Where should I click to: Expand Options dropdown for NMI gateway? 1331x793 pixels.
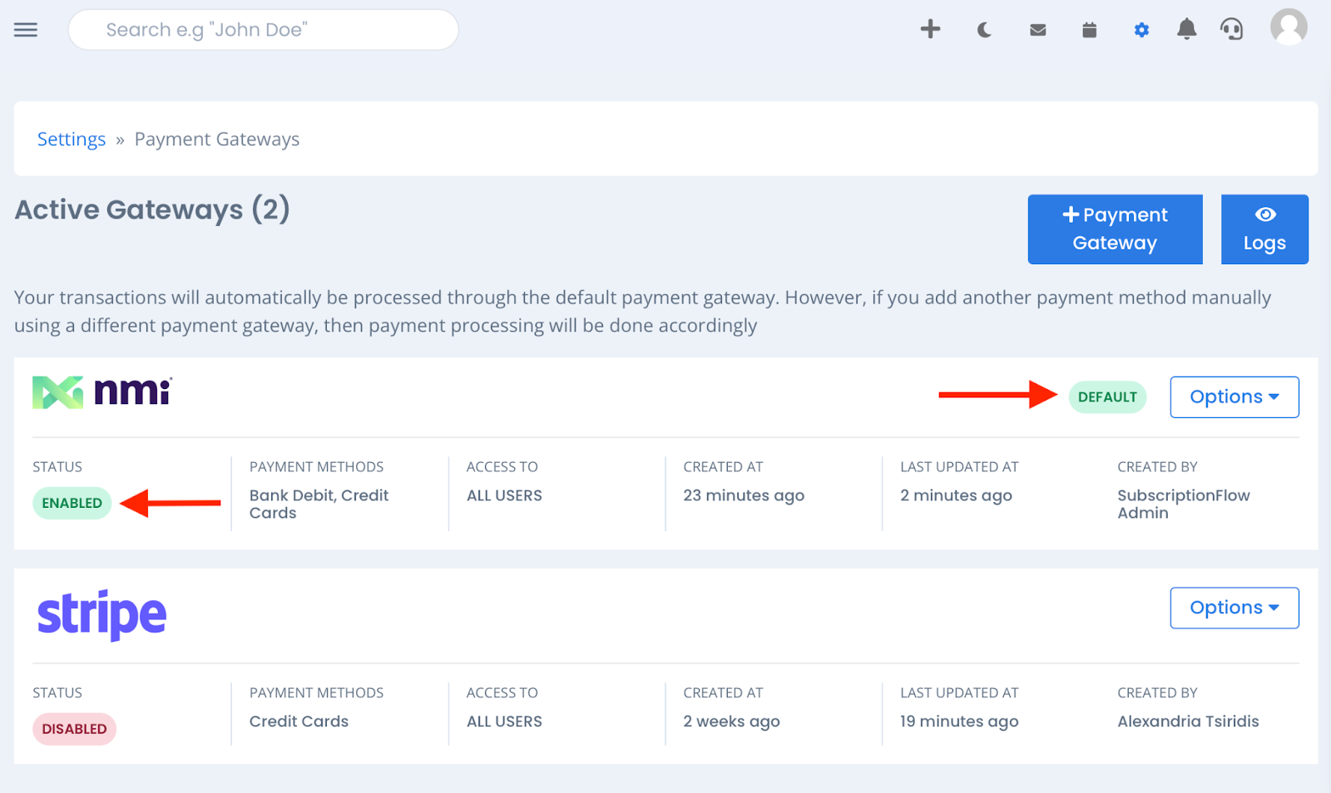coord(1235,397)
